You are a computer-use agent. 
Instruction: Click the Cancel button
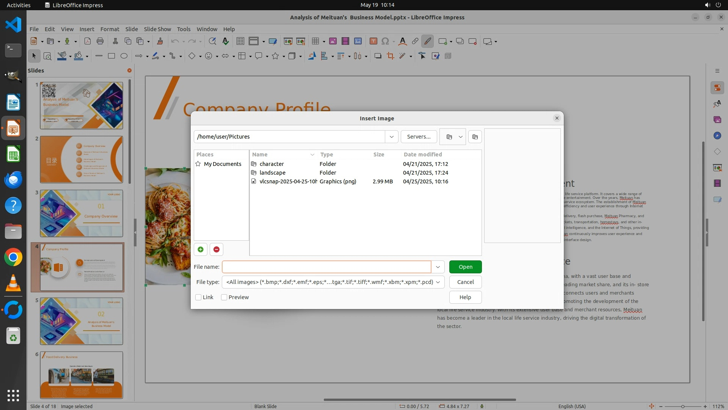465,282
